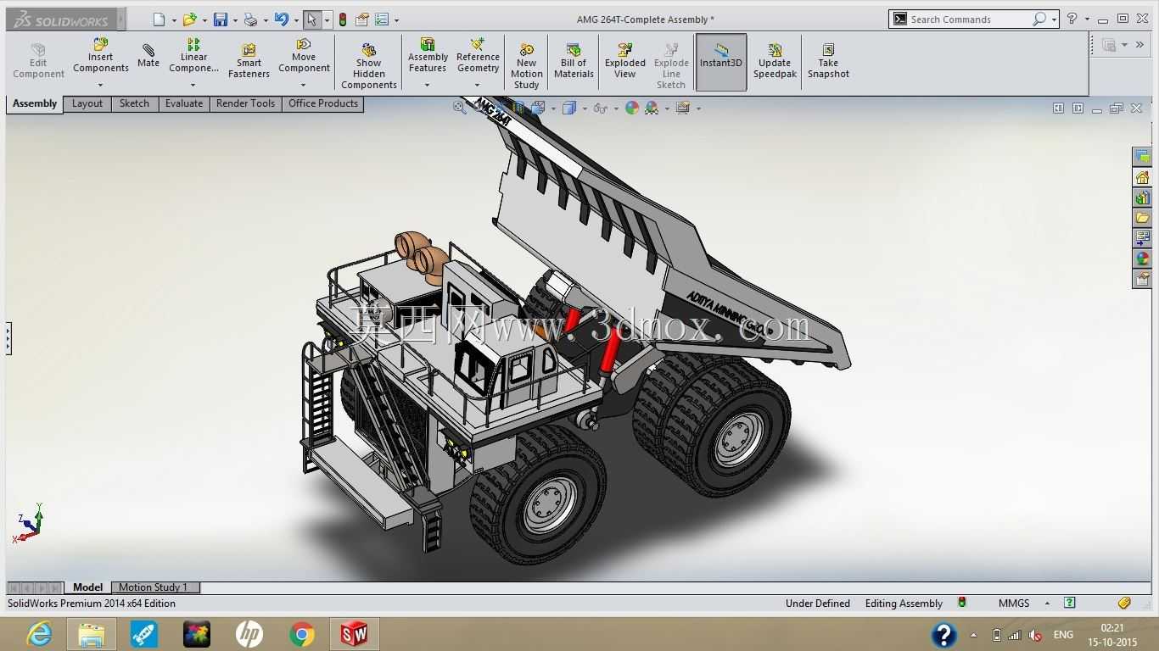Create a New Motion Study
Viewport: 1159px width, 651px height.
tap(526, 66)
